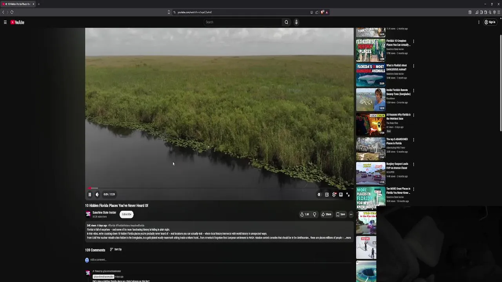
Task: Click the Add a comment field
Action: coord(222,260)
